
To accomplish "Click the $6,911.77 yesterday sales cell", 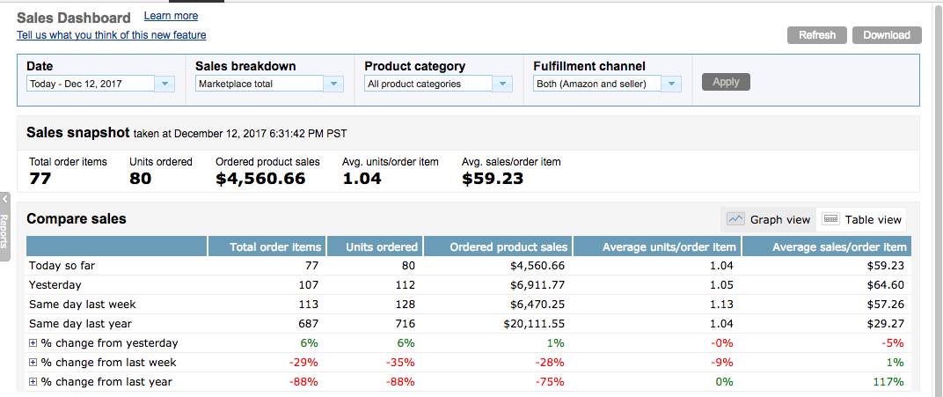I will 537,285.
